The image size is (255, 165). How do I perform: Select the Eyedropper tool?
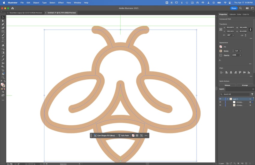tap(3, 60)
